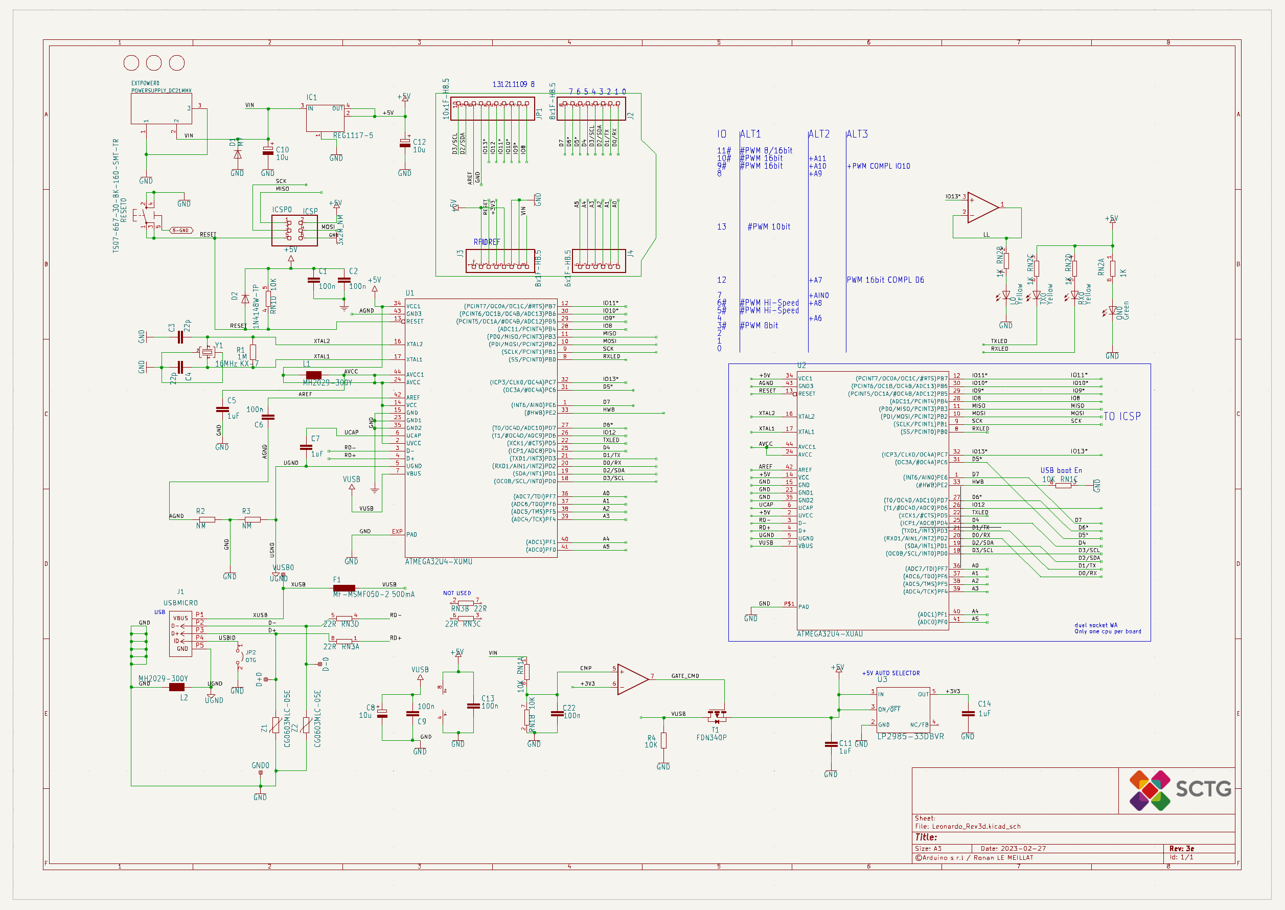
Task: Click the FDN340P transistor T1 symbol
Action: pos(717,717)
